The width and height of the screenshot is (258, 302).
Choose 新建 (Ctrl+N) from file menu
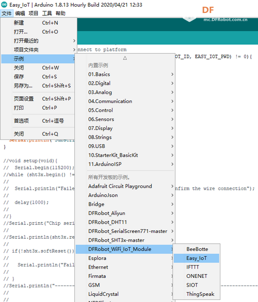[38, 23]
